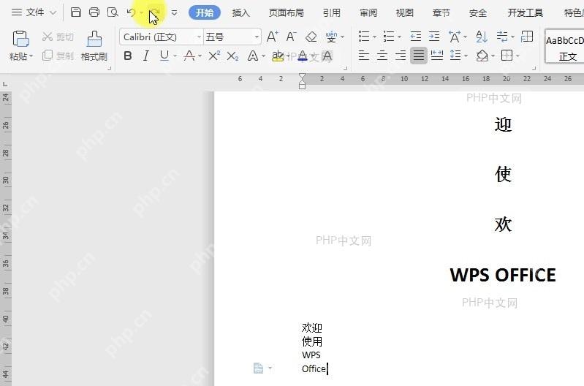Click the phonetic guide (wén) icon
The height and width of the screenshot is (386, 584).
click(331, 37)
